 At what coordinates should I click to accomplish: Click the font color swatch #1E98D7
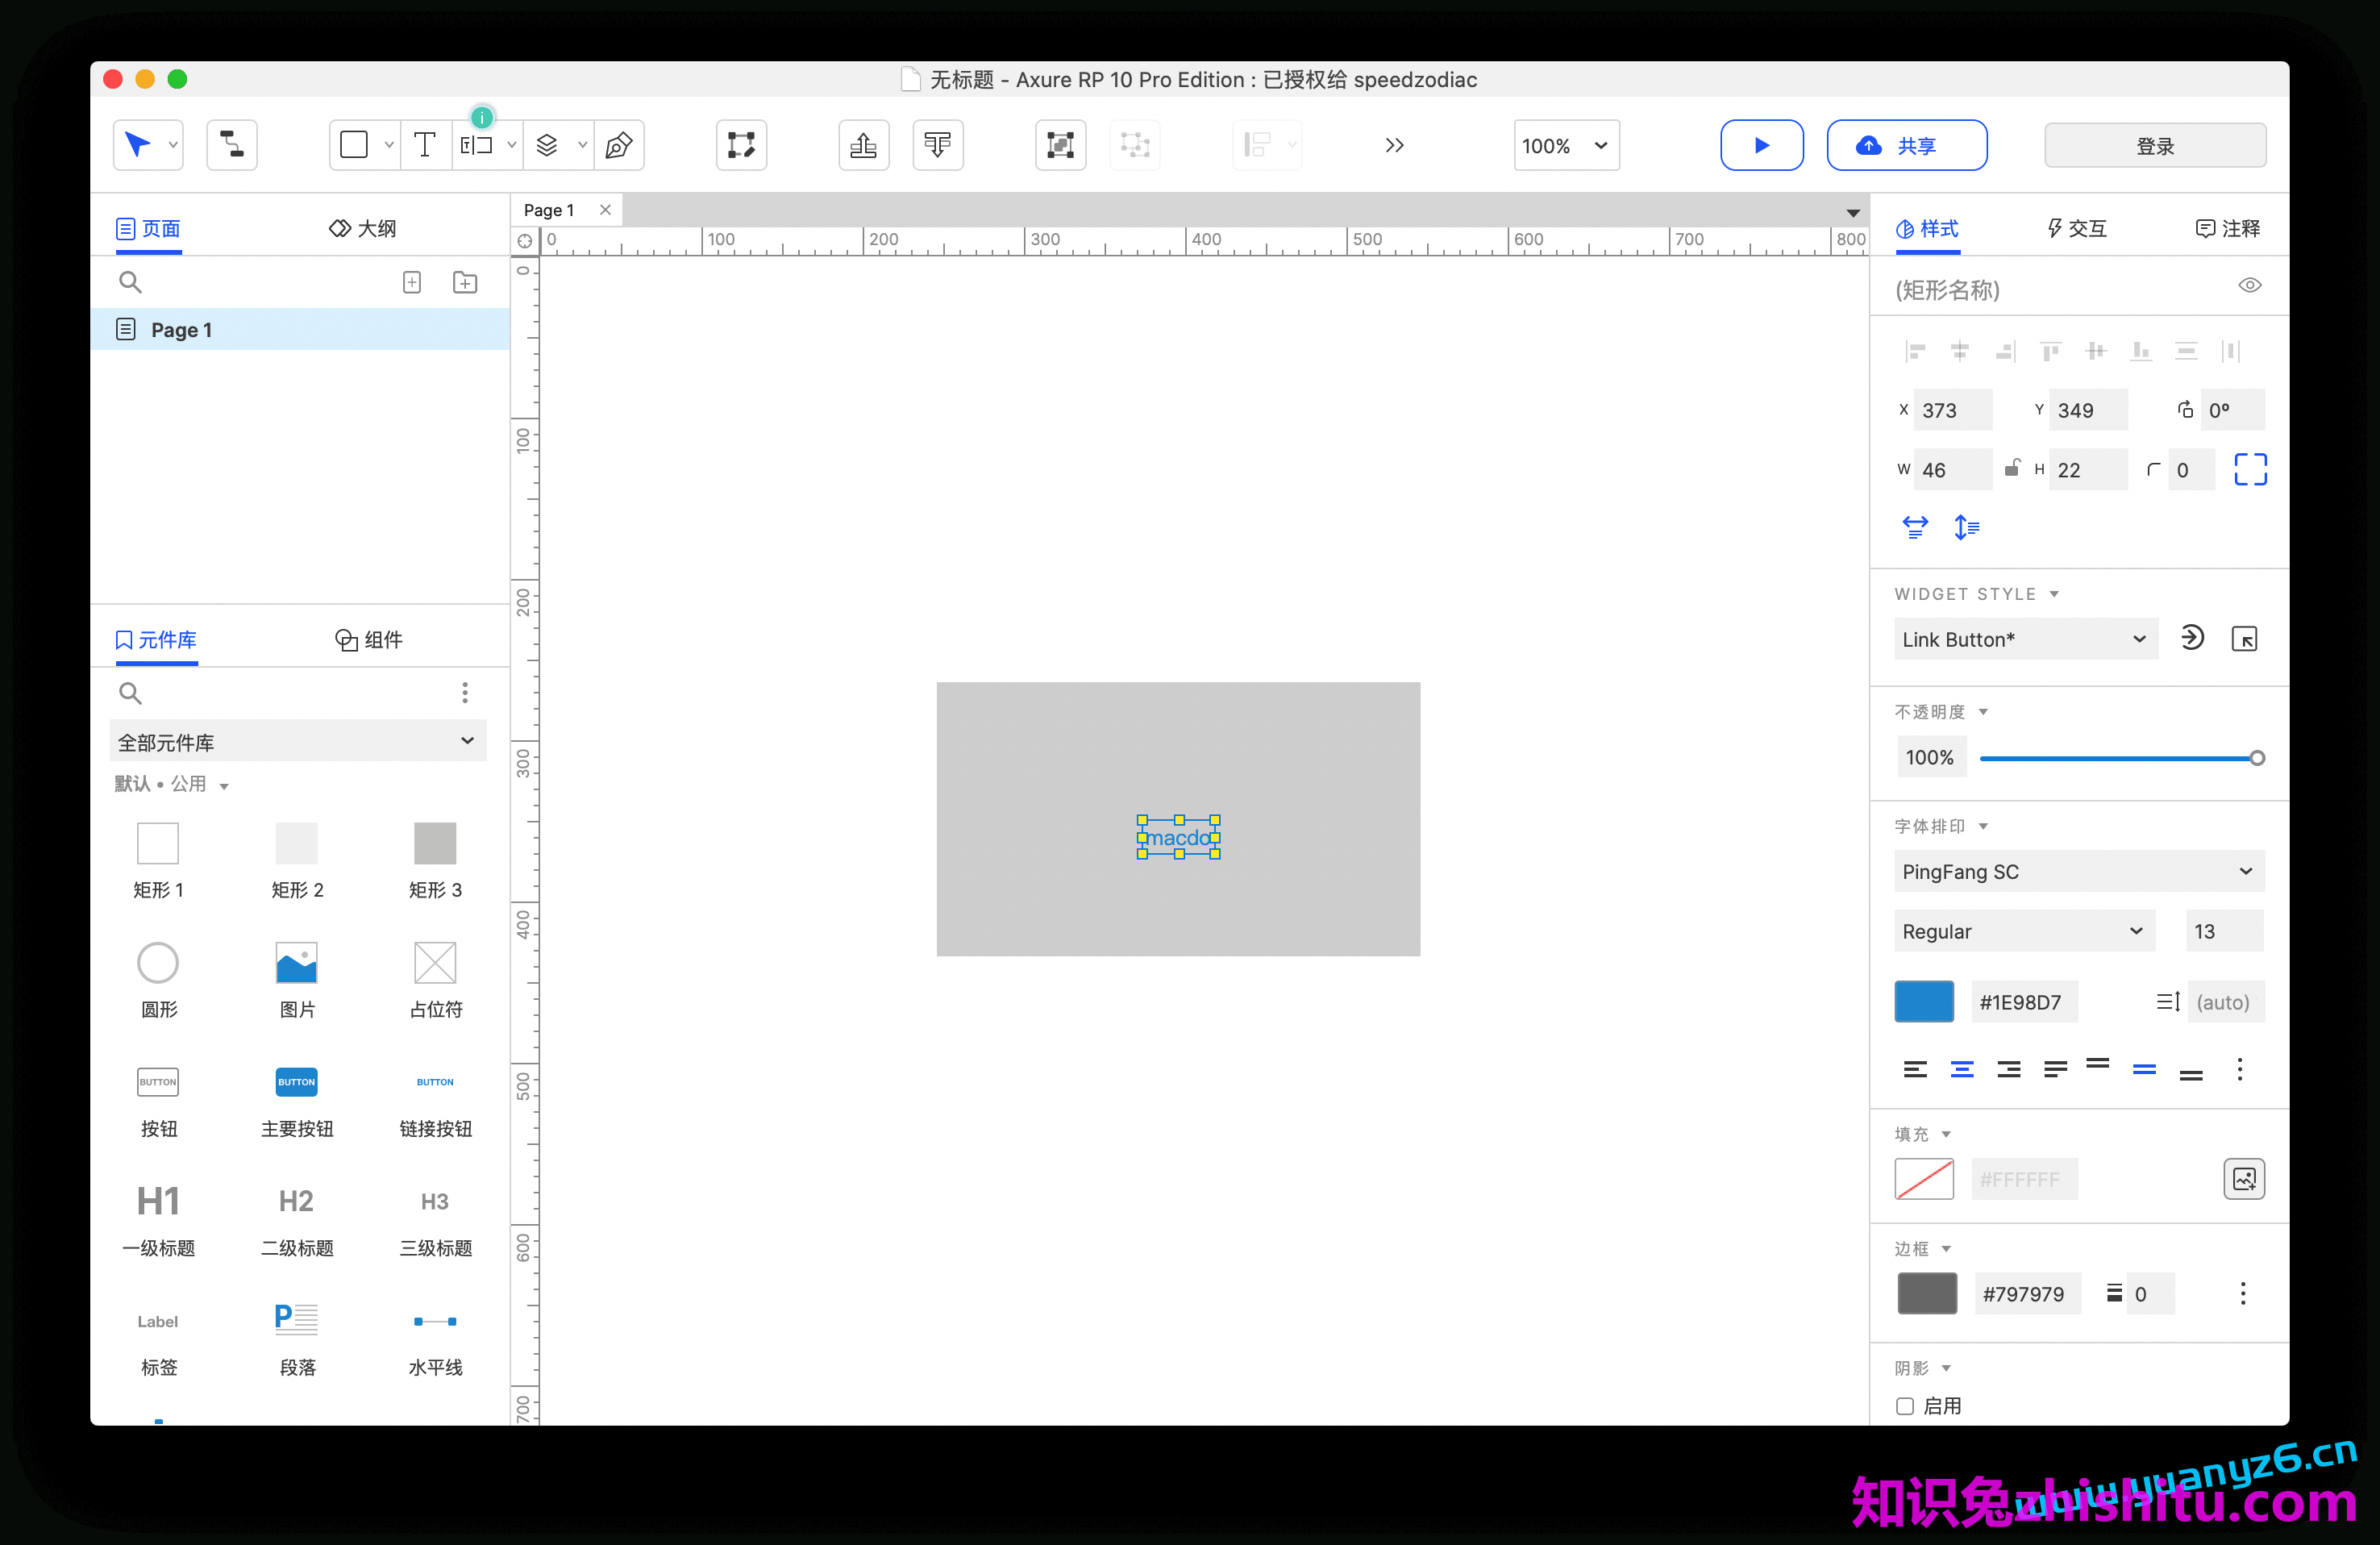pos(1924,1002)
